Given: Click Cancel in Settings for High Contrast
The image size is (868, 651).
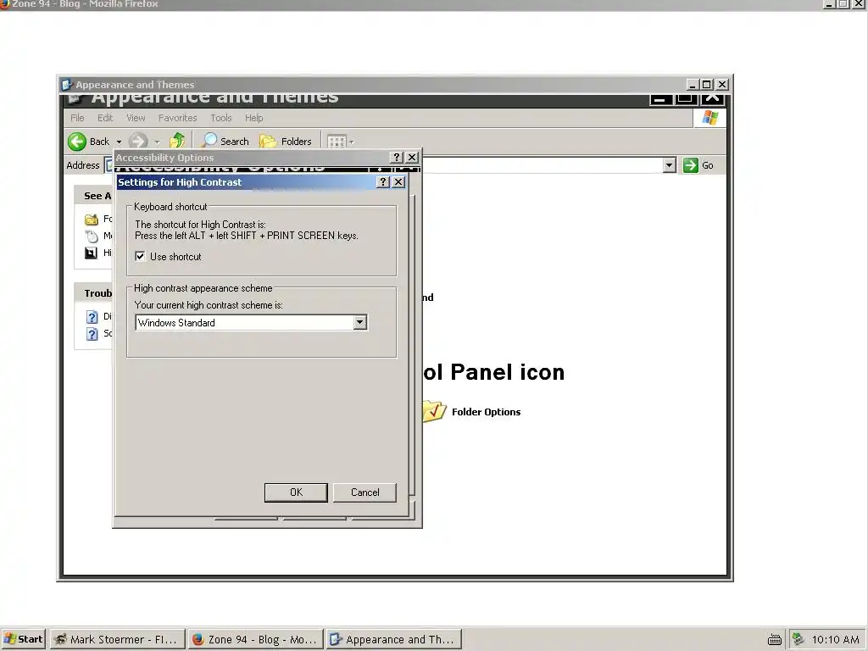Looking at the screenshot, I should (x=364, y=492).
